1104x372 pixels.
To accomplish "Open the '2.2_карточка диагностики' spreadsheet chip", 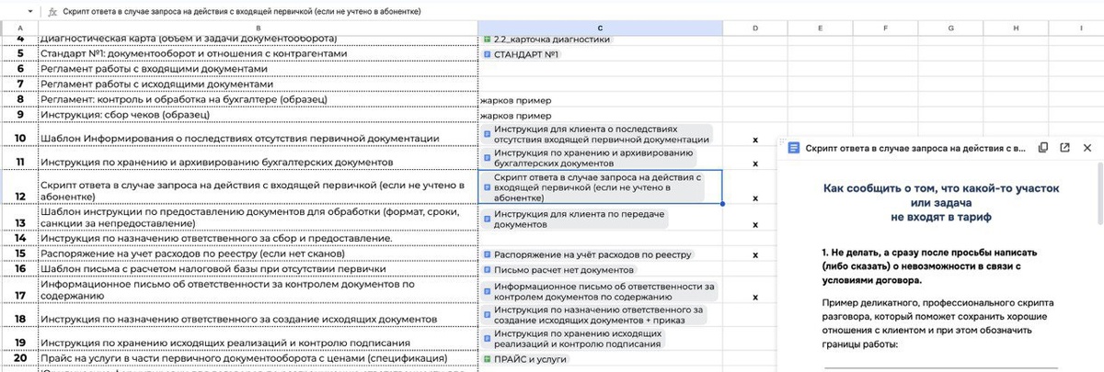I will [x=546, y=39].
